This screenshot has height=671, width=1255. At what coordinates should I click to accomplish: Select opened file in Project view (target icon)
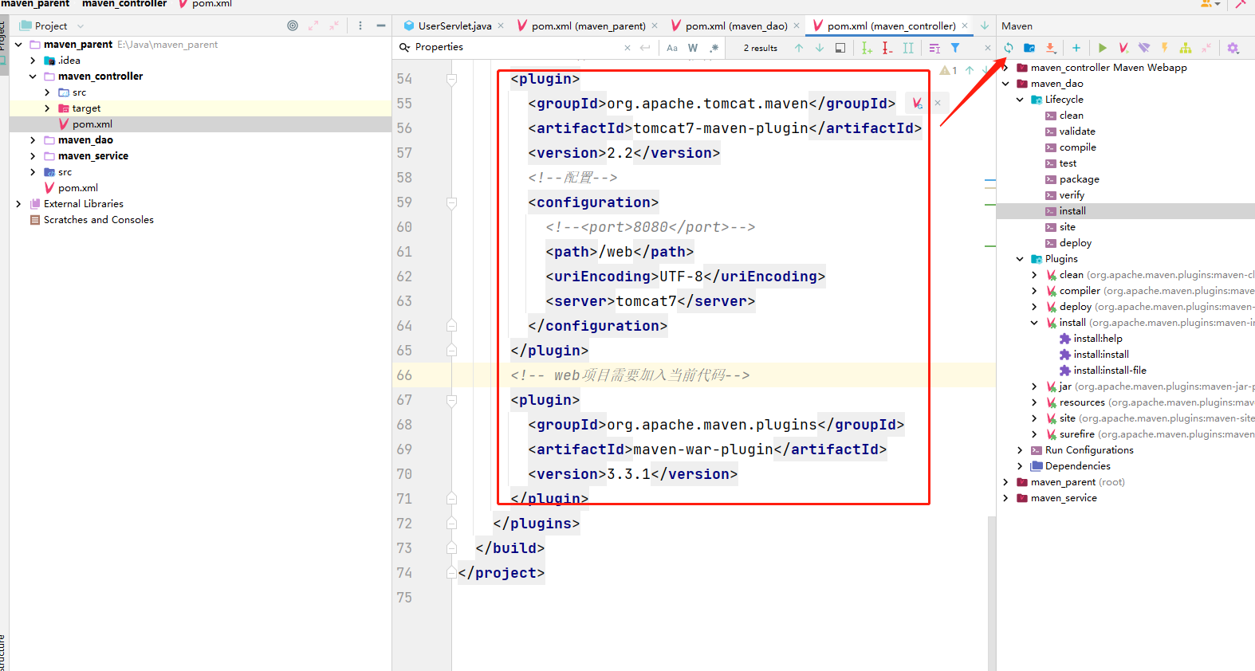(x=293, y=26)
